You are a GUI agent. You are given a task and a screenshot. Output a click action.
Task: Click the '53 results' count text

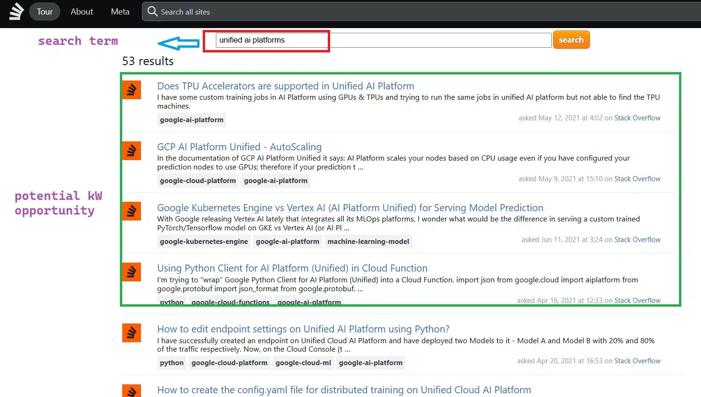click(x=148, y=61)
